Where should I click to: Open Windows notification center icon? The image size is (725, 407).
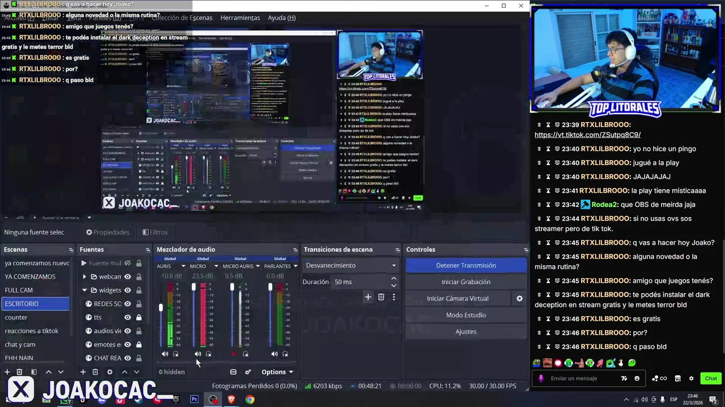tap(714, 399)
